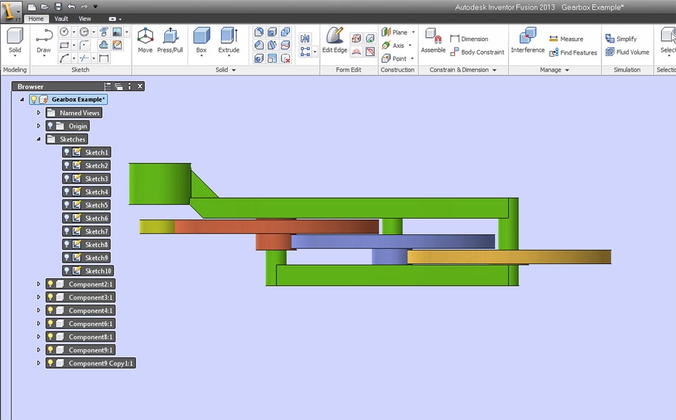Viewport: 676px width, 420px height.
Task: Expand the Component8:1 node
Action: (x=39, y=336)
